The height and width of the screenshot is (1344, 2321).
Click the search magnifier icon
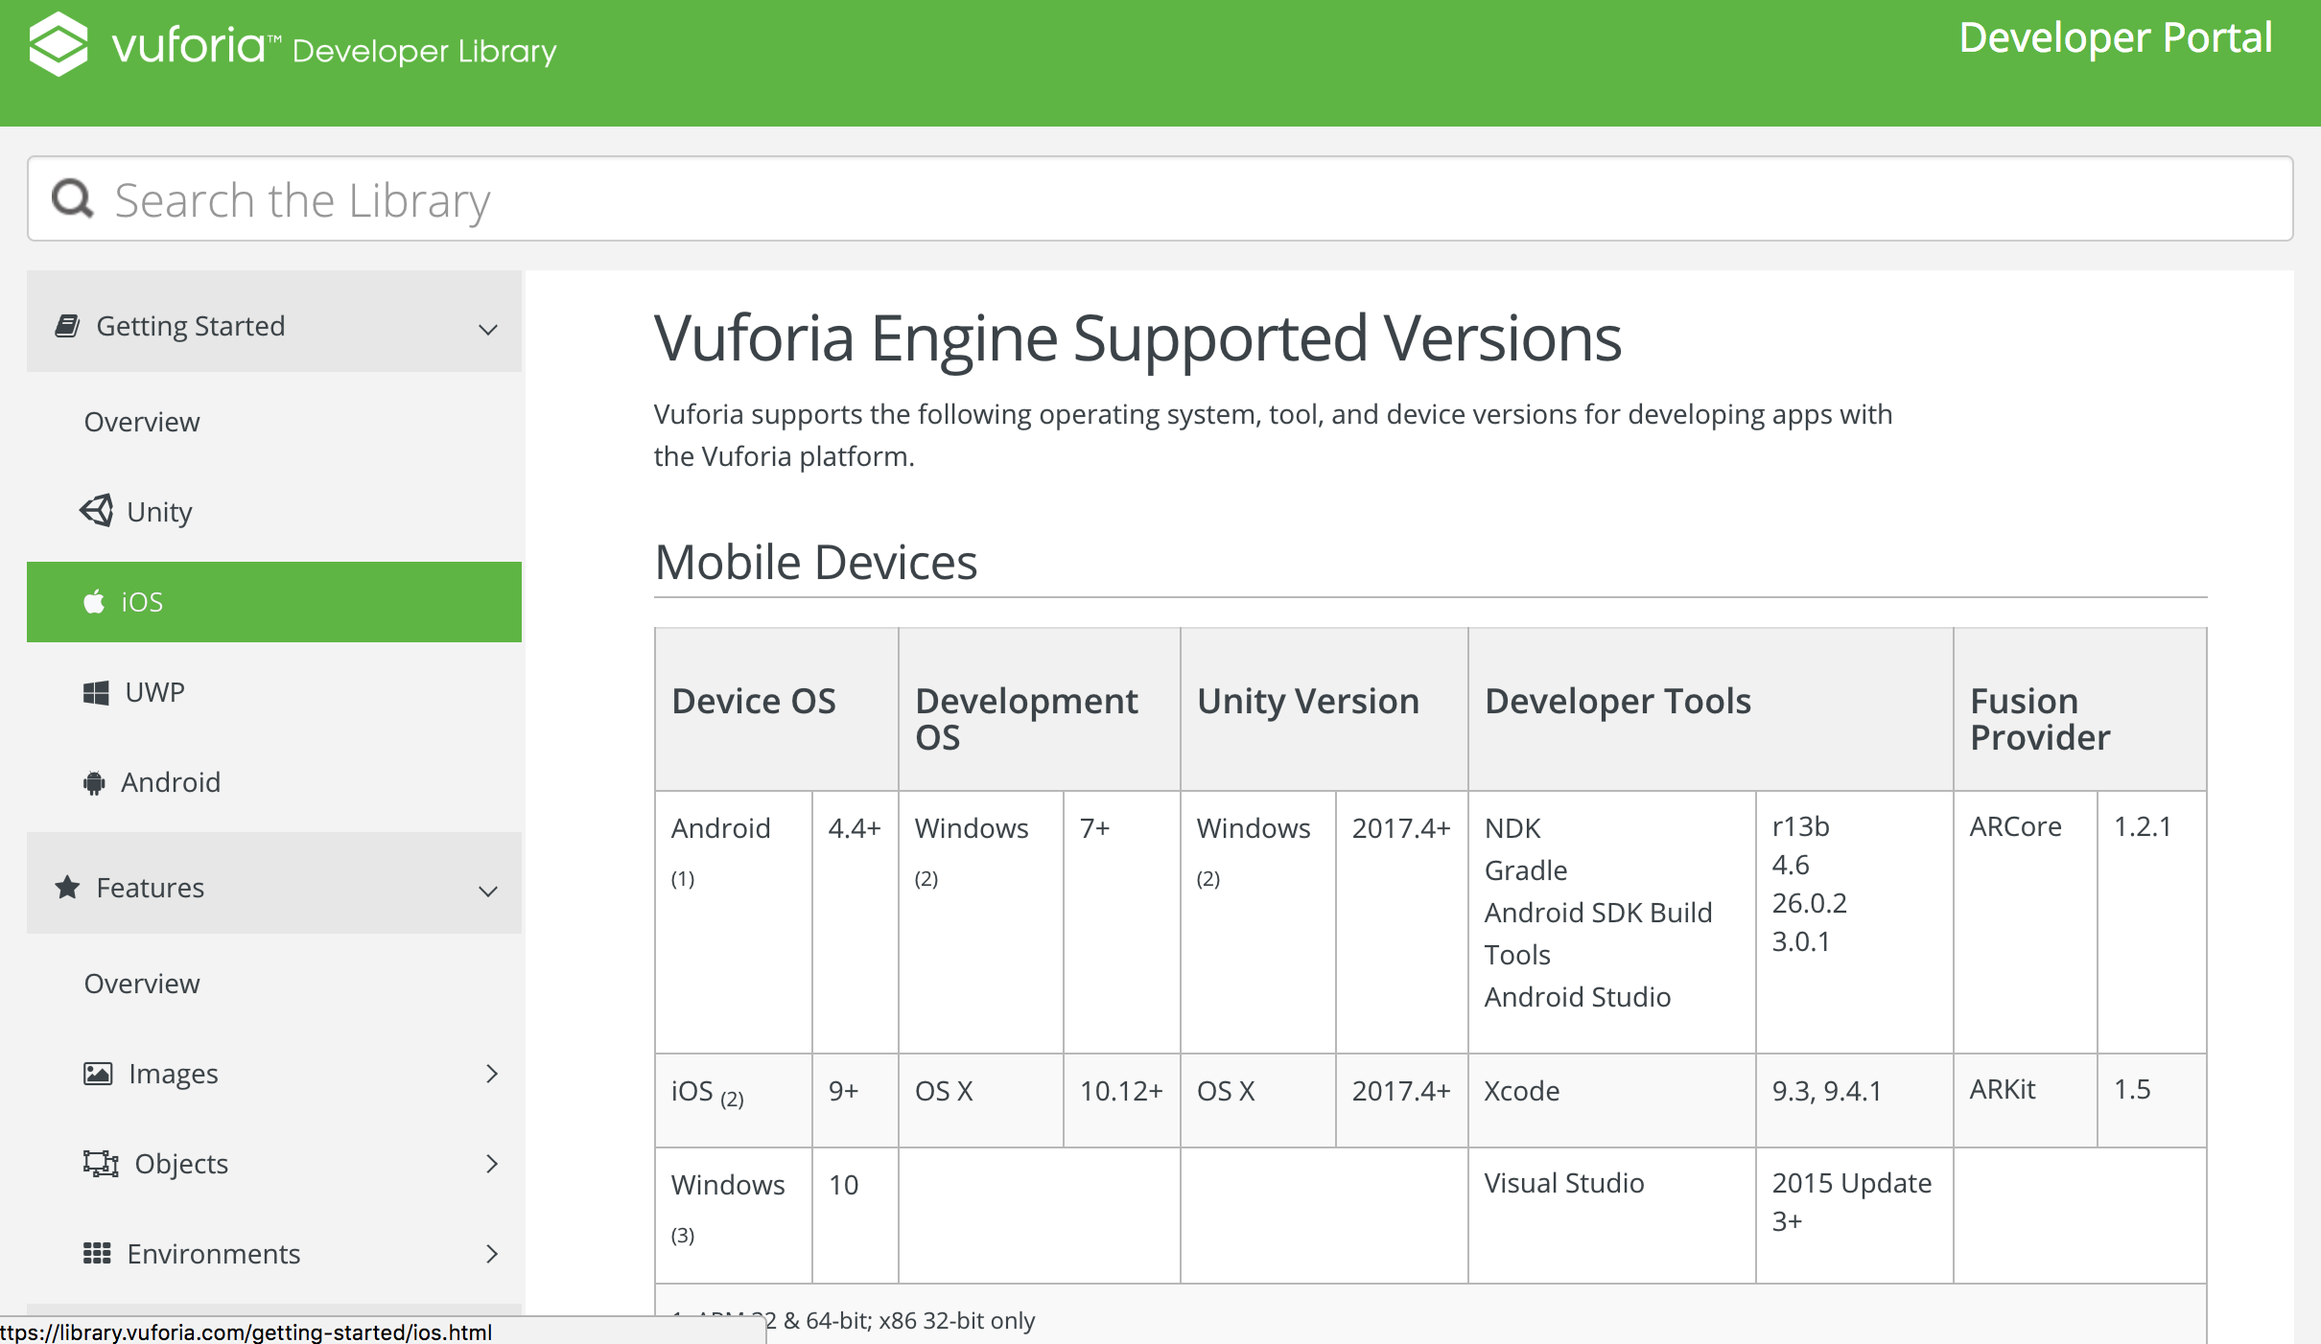pyautogui.click(x=72, y=198)
